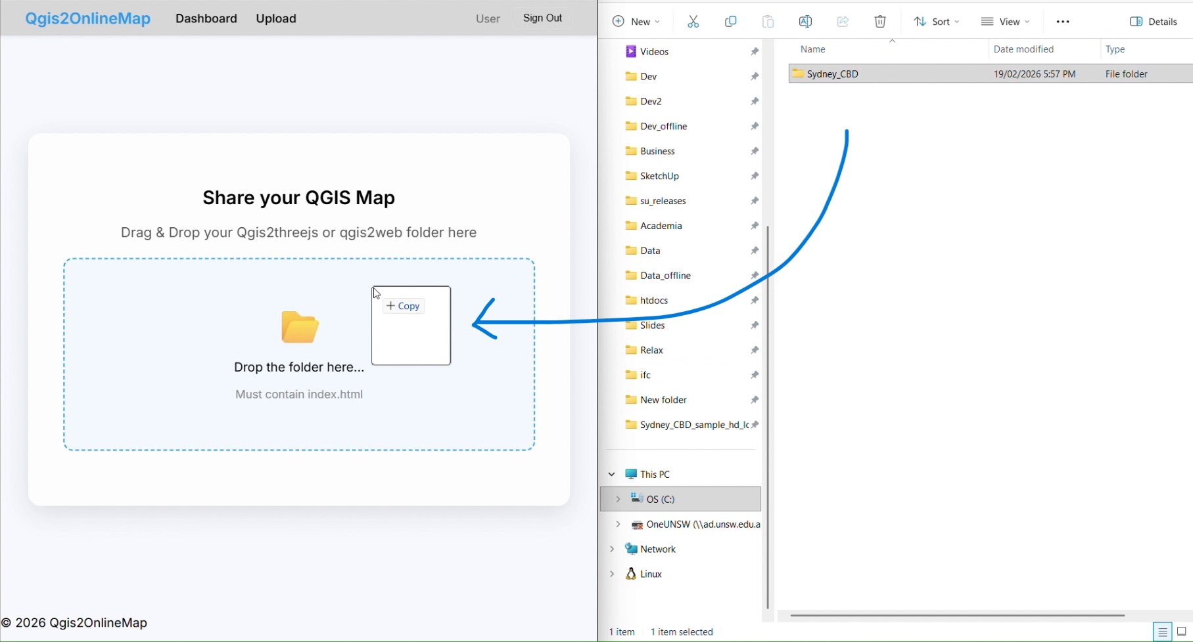Enable large thumbnails view in the status bar
Screen dimensions: 1193x642
pyautogui.click(x=1180, y=631)
